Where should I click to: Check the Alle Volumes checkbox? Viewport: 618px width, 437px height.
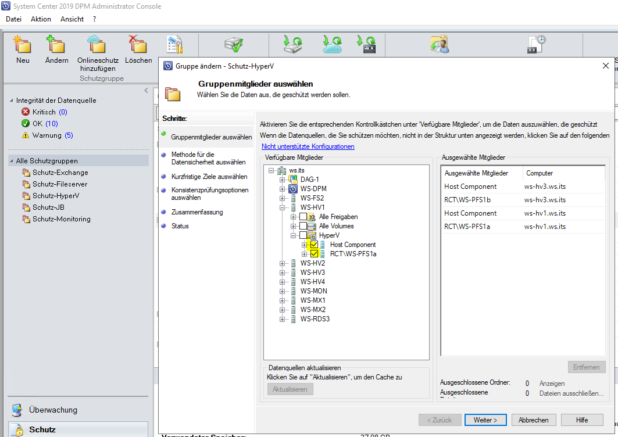[x=303, y=226]
